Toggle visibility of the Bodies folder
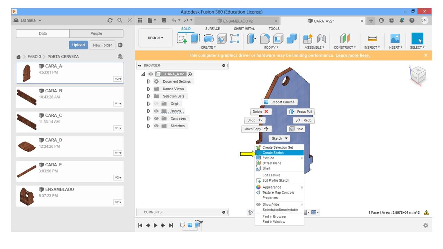The height and width of the screenshot is (249, 443). tap(156, 111)
